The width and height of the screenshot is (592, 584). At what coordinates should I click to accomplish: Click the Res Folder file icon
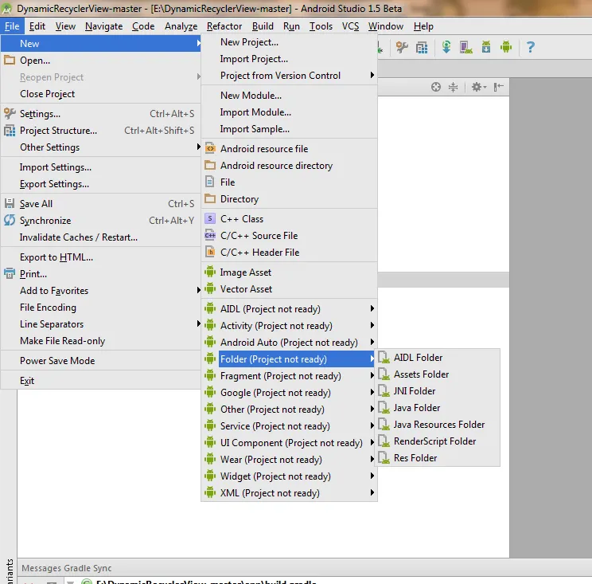[384, 458]
